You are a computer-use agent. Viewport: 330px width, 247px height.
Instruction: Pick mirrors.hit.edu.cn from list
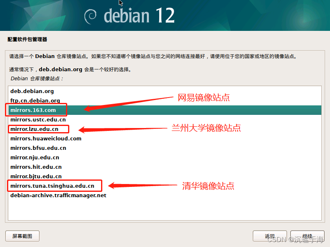coord(165,167)
